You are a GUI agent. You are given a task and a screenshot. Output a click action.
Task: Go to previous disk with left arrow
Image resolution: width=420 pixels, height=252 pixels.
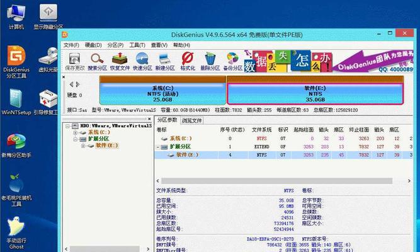[71, 84]
